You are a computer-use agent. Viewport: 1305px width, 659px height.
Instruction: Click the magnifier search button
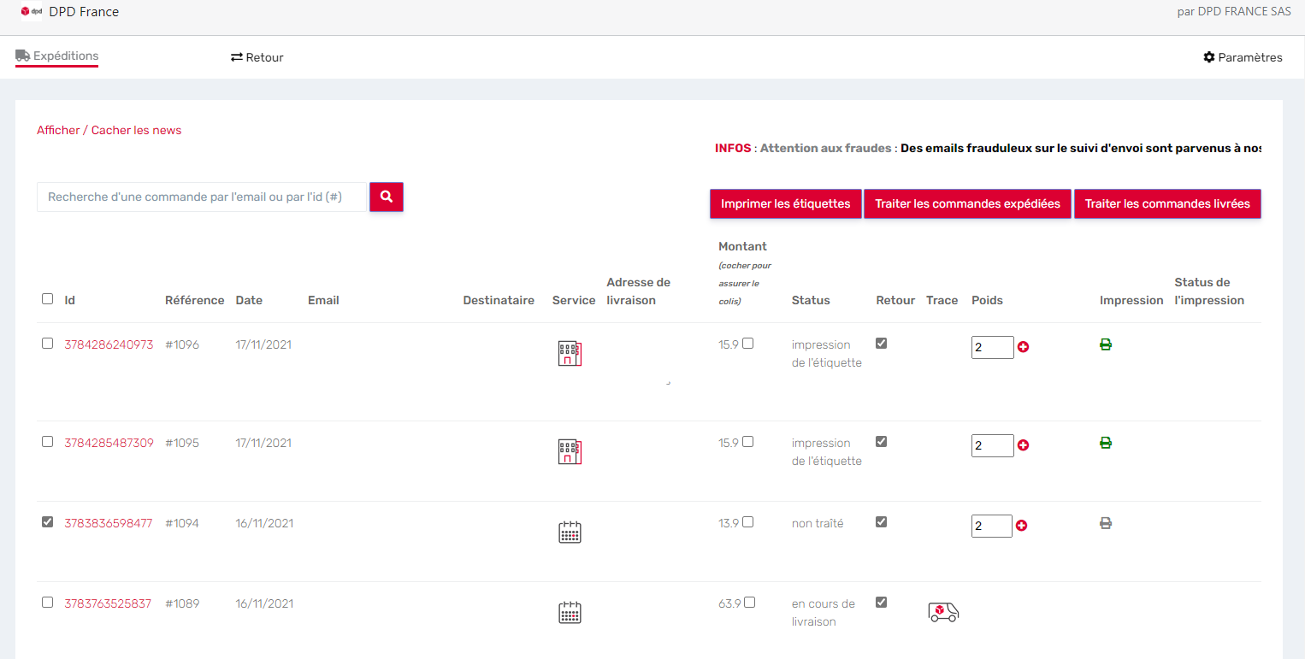(x=387, y=197)
